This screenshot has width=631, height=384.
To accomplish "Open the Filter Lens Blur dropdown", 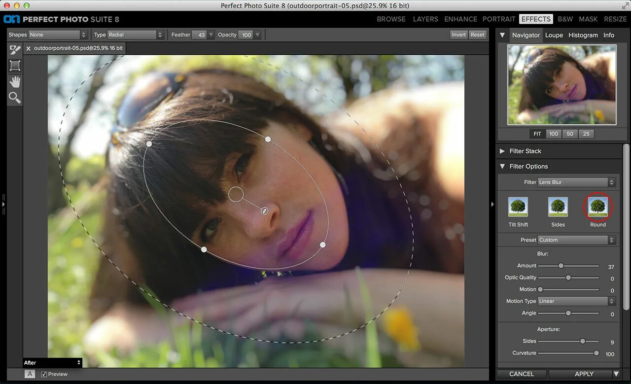I will coord(576,182).
